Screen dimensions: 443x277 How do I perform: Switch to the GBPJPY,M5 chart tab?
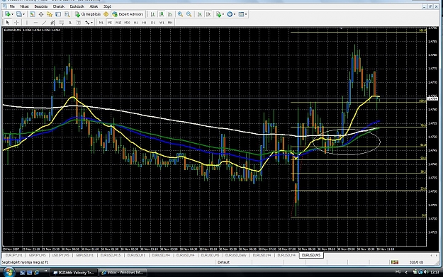(38, 255)
